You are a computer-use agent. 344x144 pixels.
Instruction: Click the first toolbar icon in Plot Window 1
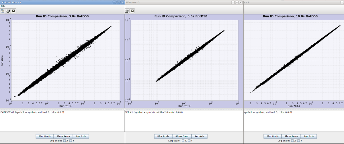[x=3, y=11]
